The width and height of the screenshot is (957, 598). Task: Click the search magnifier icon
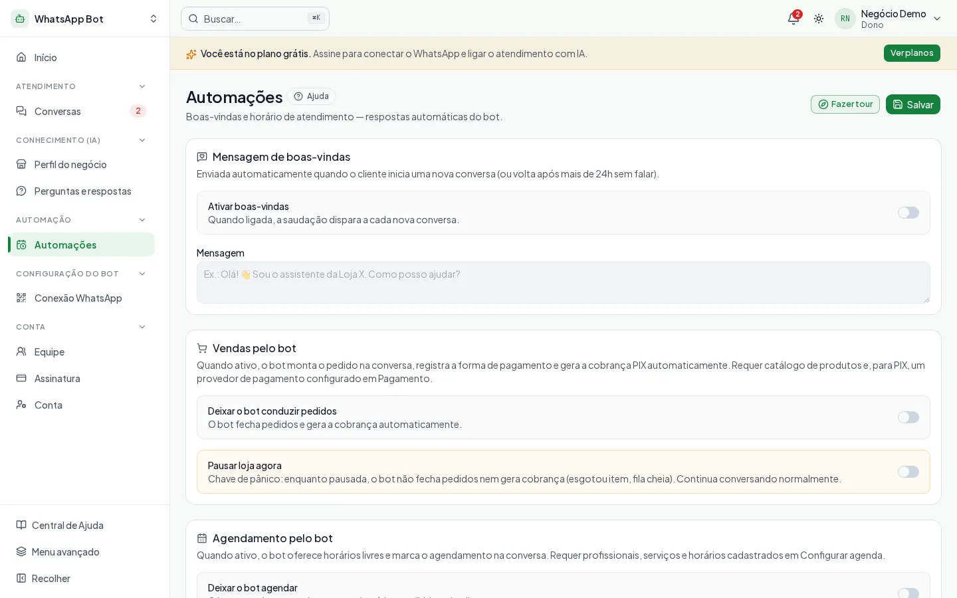(193, 19)
